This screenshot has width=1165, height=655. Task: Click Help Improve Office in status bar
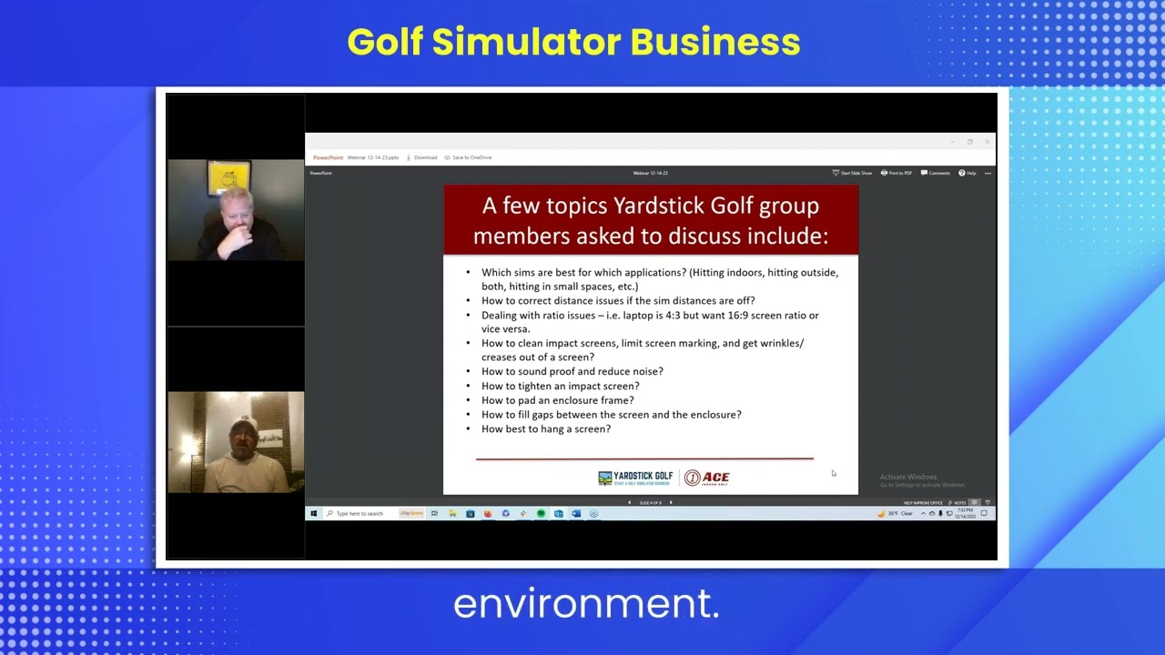923,502
